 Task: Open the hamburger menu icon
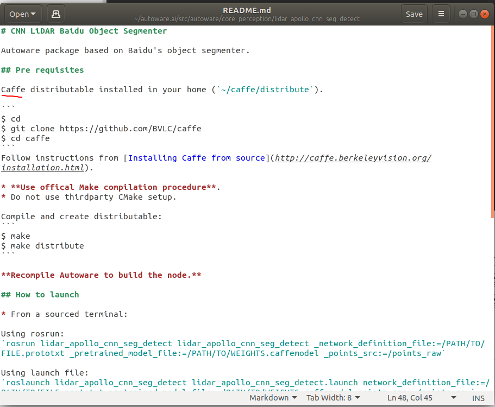point(441,14)
